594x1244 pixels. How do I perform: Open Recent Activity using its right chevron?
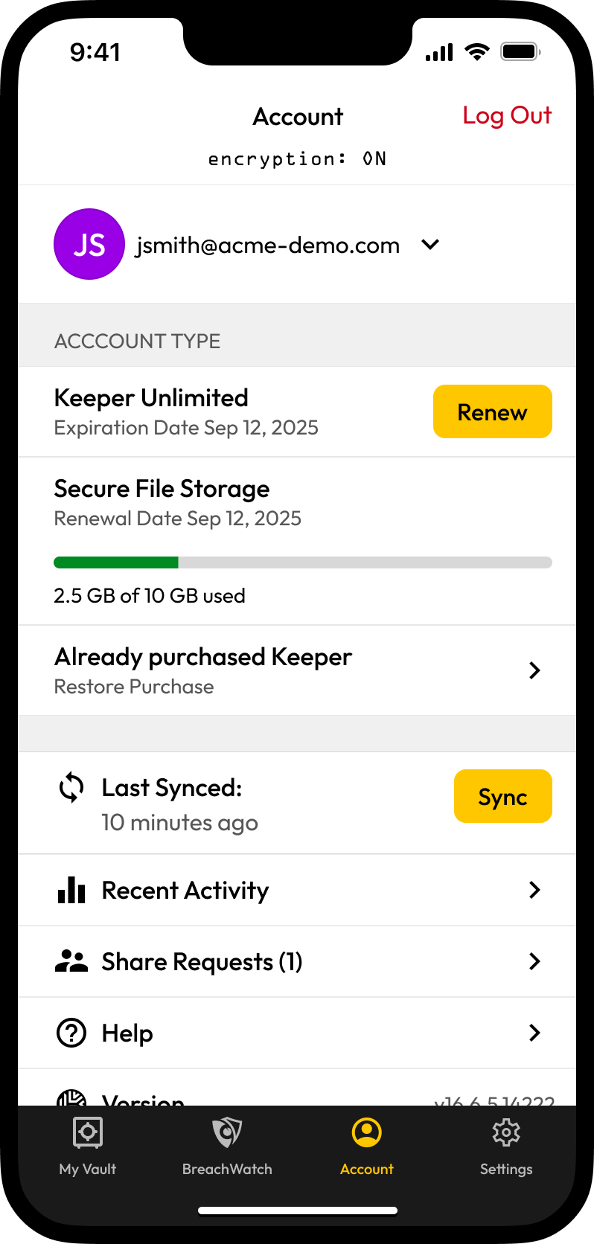(x=534, y=890)
